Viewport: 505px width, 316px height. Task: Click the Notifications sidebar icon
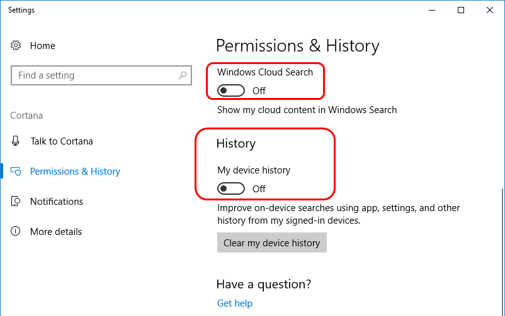tap(16, 201)
